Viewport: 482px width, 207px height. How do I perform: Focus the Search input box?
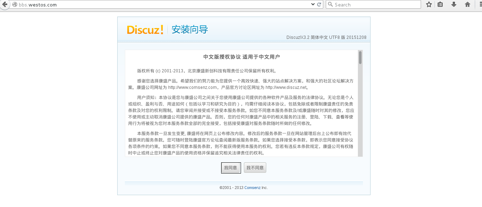point(373,4)
